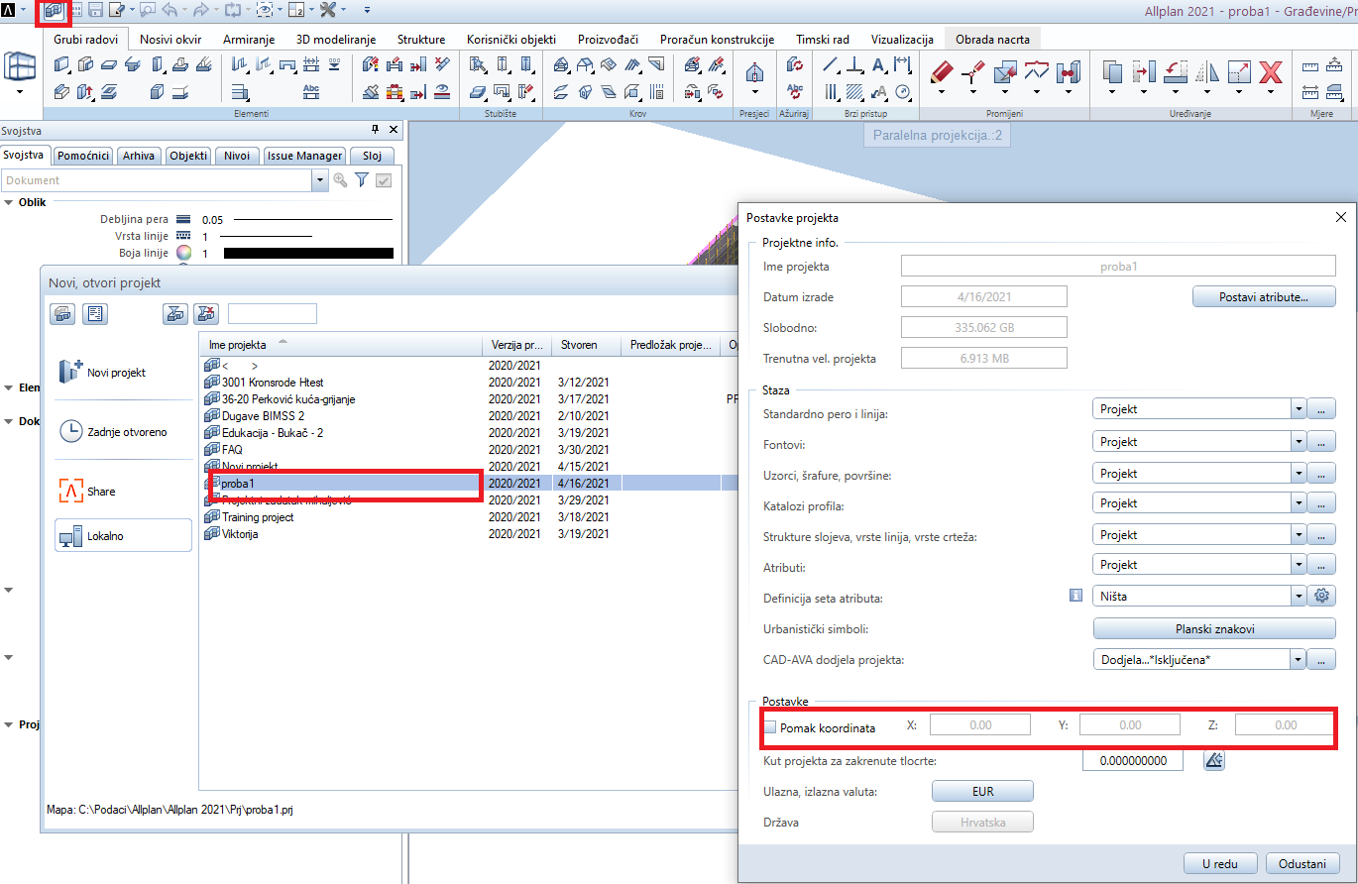Collapse the Oblik section in Svojstva panel

pos(8,202)
